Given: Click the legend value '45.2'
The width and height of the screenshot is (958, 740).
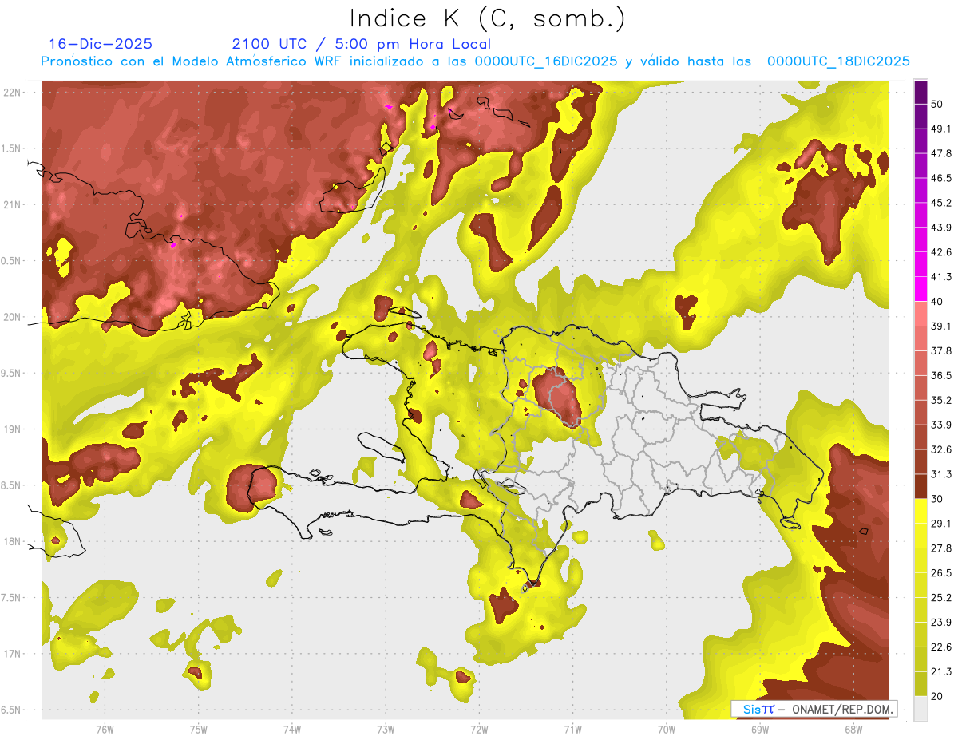Looking at the screenshot, I should 940,203.
